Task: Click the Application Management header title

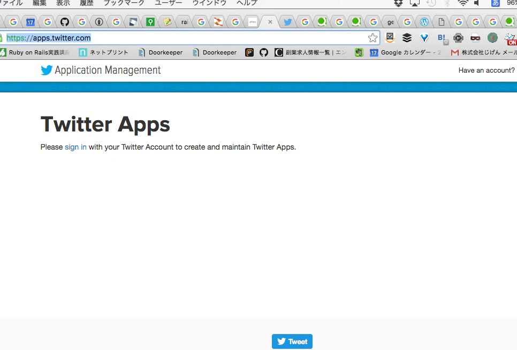Action: tap(108, 70)
